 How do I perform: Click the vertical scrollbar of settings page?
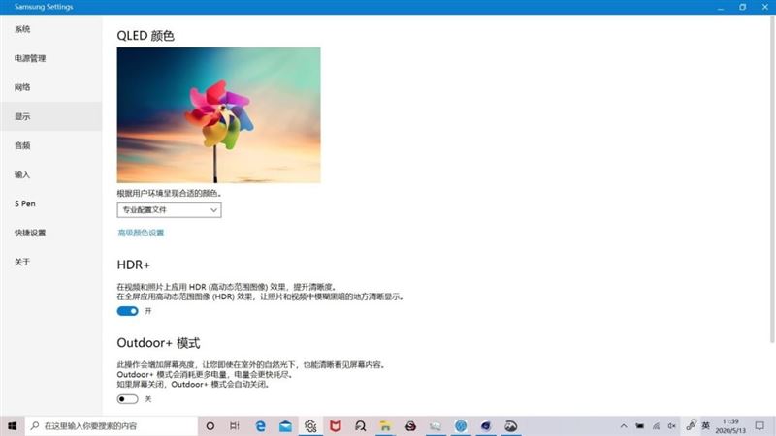[772, 180]
